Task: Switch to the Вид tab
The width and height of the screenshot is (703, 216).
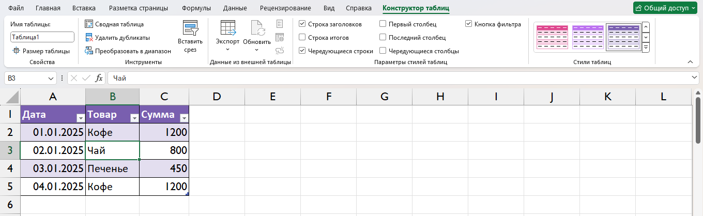Action: (329, 8)
